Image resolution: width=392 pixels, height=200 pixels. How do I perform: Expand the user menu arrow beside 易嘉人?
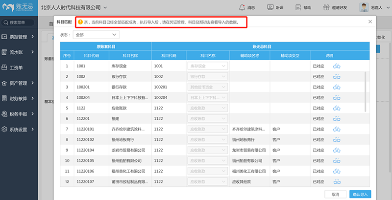[x=388, y=8]
